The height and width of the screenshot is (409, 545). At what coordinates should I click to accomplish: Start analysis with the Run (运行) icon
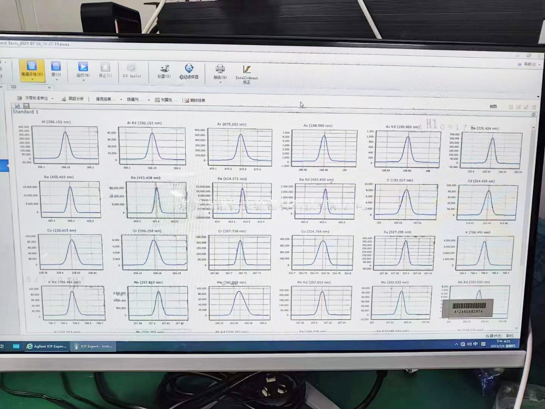(x=83, y=69)
